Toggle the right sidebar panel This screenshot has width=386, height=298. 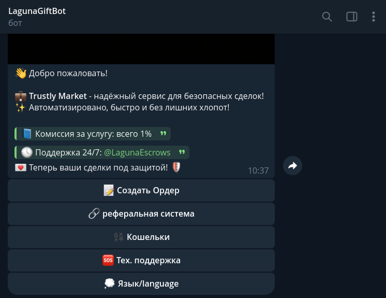point(352,17)
